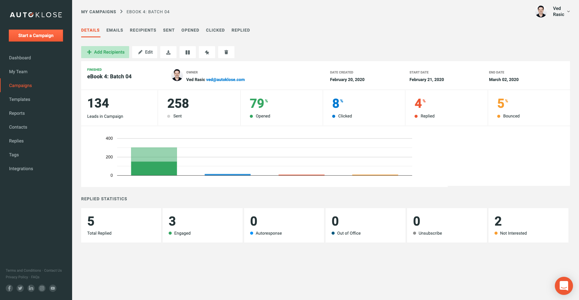Image resolution: width=579 pixels, height=300 pixels.
Task: Open Dashboard in sidebar
Action: click(20, 58)
